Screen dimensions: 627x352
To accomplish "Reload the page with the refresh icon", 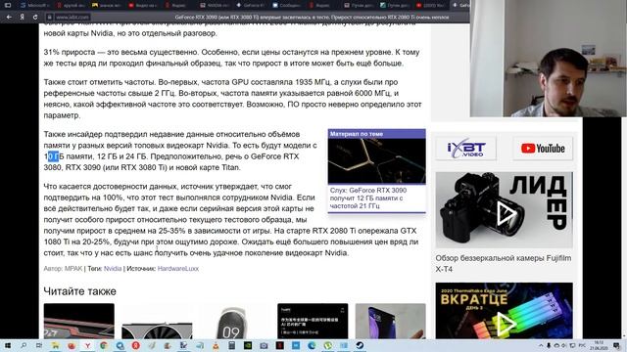I will click(35, 18).
